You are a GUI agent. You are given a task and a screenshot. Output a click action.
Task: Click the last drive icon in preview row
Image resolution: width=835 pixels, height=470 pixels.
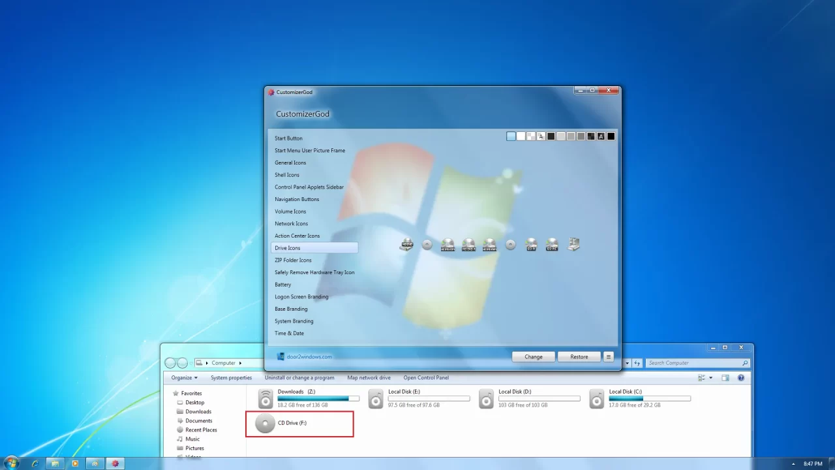pos(573,245)
